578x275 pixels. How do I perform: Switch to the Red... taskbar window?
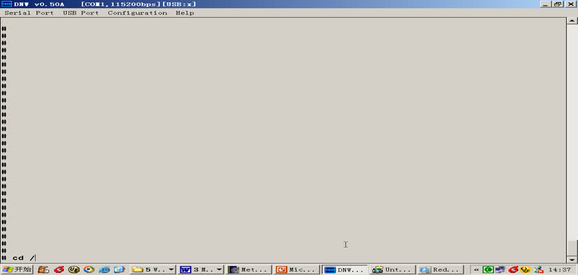click(440, 269)
